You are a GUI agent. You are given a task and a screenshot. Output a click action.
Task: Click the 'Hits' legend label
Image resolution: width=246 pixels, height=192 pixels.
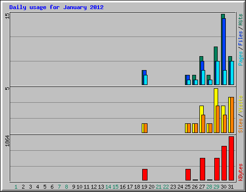coord(240,20)
